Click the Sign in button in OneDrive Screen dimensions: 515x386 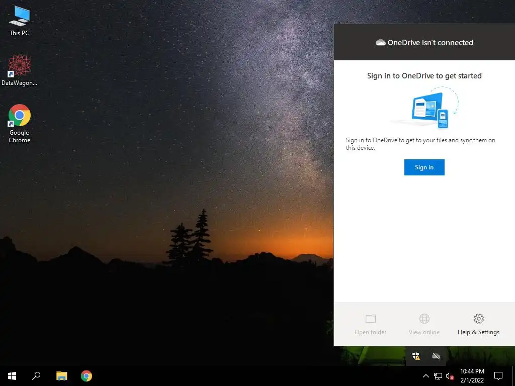[x=424, y=167]
